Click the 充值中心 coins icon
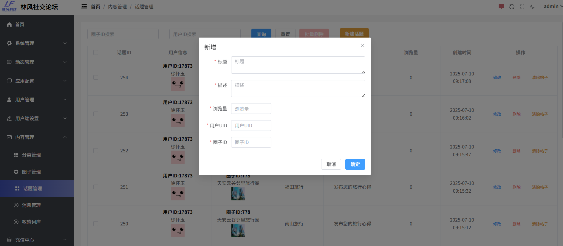 pos(9,240)
